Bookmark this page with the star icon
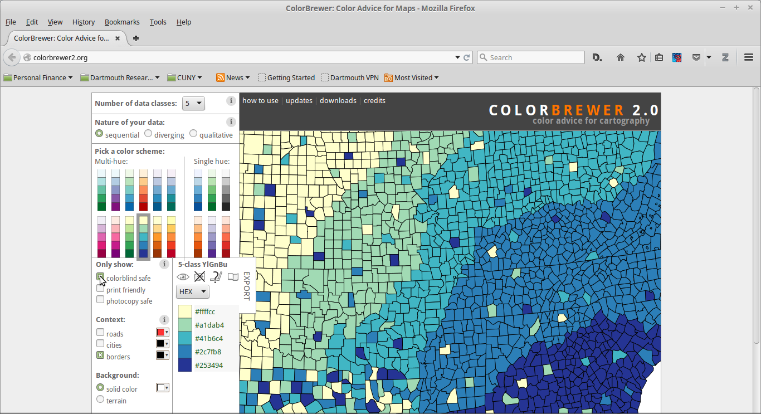 [641, 57]
